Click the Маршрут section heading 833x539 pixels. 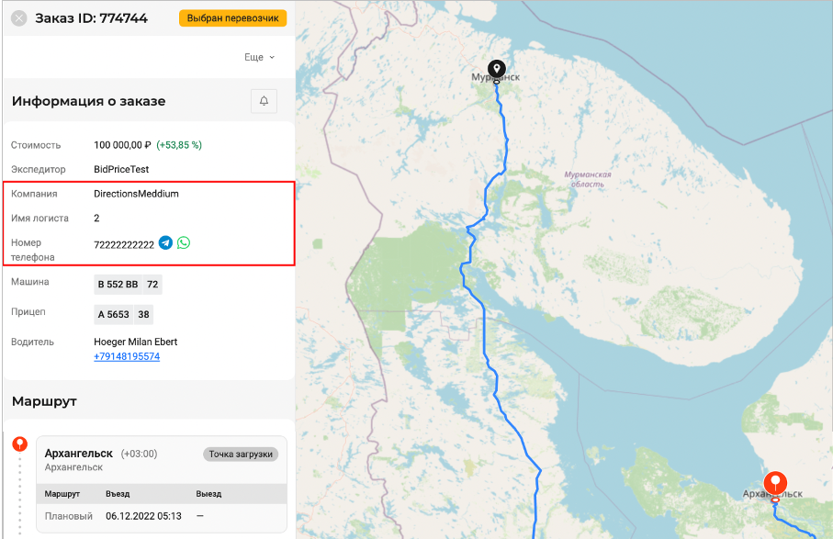click(44, 401)
